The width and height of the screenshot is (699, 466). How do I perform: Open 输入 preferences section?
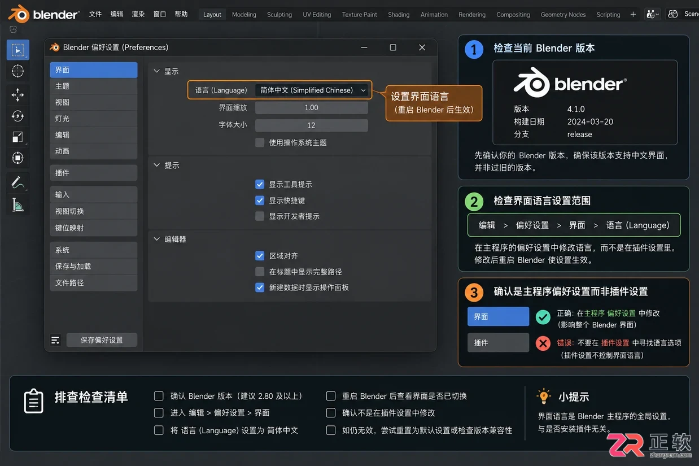coord(94,194)
